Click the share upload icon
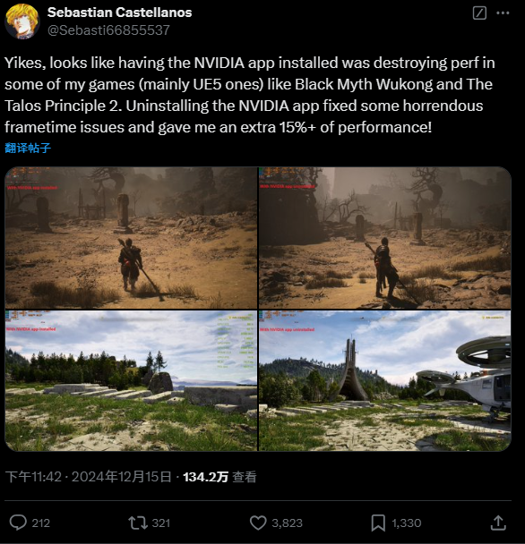Screen dimensions: 525x544 pyautogui.click(x=498, y=523)
